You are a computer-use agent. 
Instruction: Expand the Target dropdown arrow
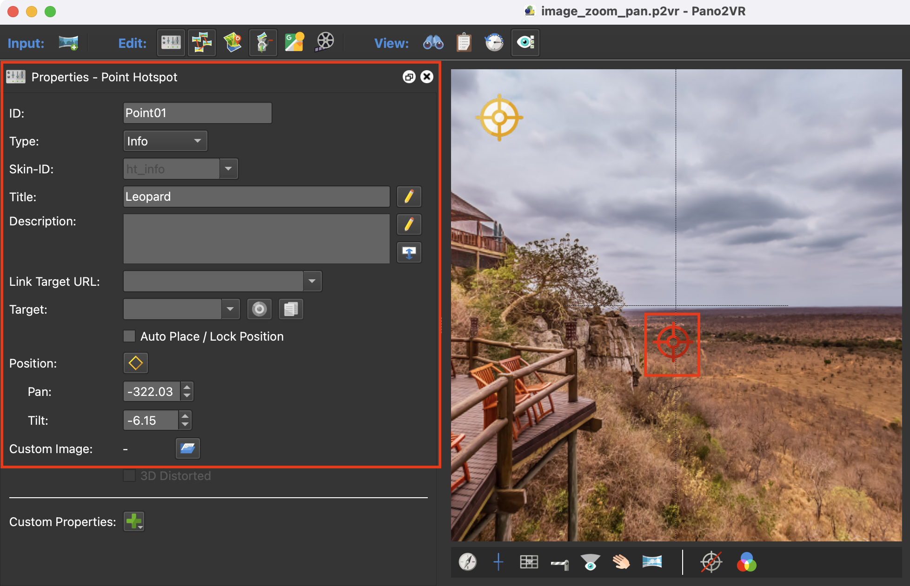click(230, 309)
